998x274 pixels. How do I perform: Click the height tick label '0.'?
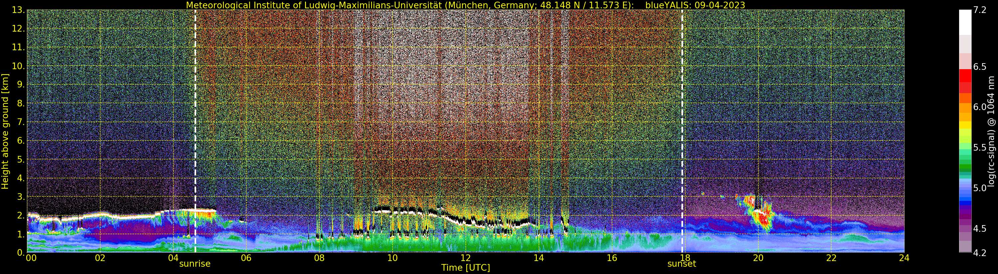[20, 253]
